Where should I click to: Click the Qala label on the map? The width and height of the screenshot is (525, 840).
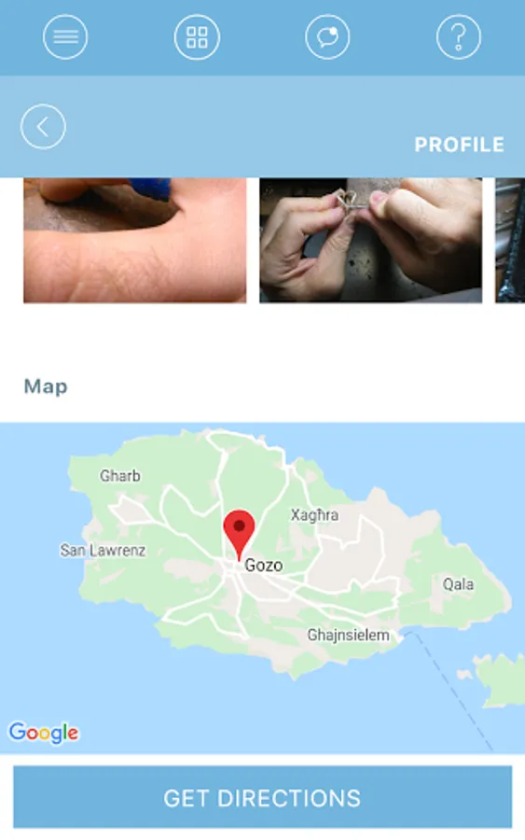pyautogui.click(x=458, y=584)
